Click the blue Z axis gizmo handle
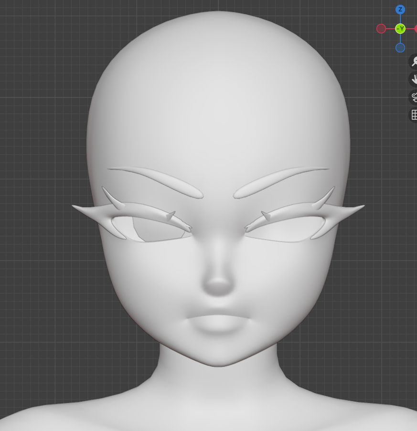 click(400, 10)
